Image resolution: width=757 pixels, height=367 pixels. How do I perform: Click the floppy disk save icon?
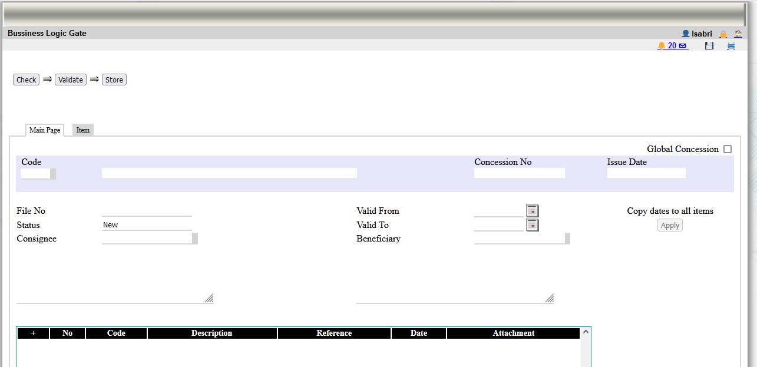coord(709,46)
